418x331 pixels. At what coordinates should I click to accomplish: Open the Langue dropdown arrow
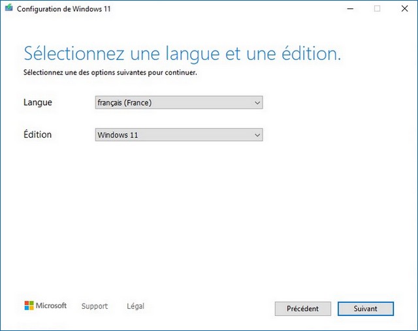click(257, 102)
